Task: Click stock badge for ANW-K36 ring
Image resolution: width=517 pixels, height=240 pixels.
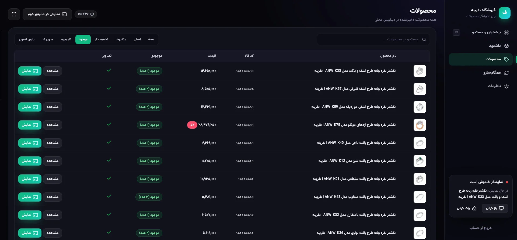Action: 149,233
